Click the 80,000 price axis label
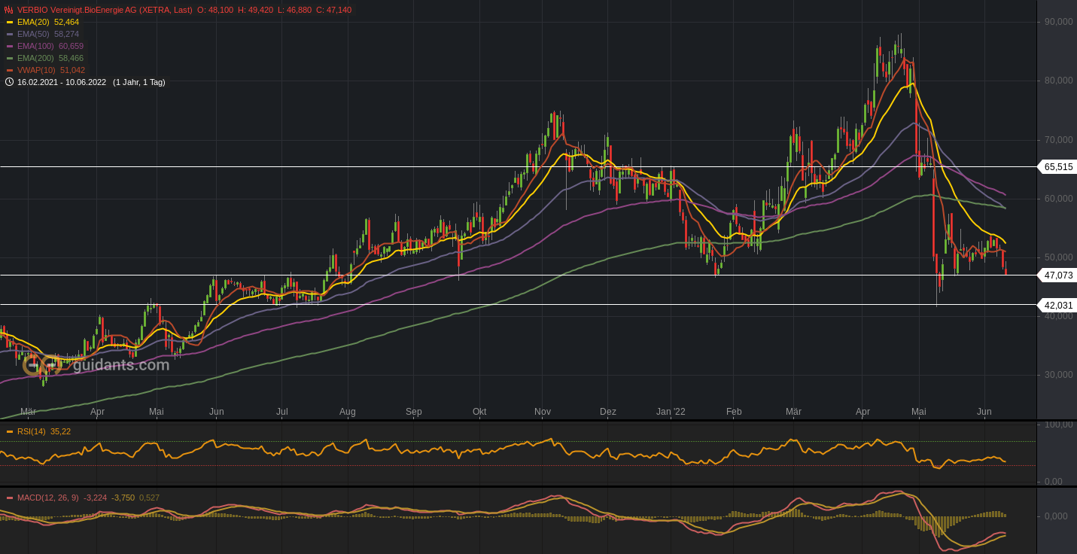Screen dimensions: 1077x554 pos(1059,81)
